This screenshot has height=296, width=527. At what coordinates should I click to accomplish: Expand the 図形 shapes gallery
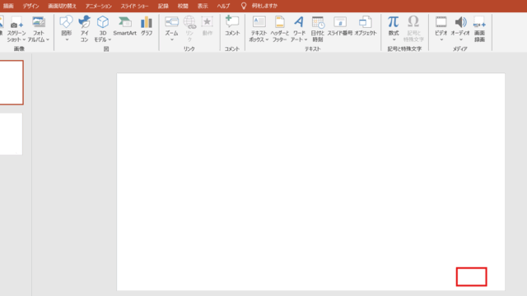point(66,30)
